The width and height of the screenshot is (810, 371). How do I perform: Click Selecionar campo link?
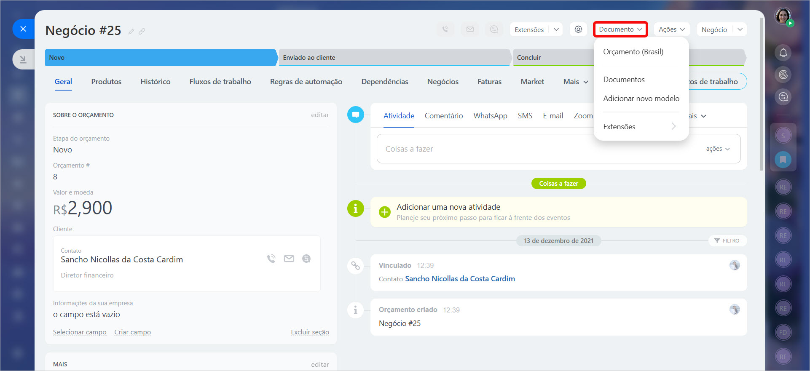80,332
